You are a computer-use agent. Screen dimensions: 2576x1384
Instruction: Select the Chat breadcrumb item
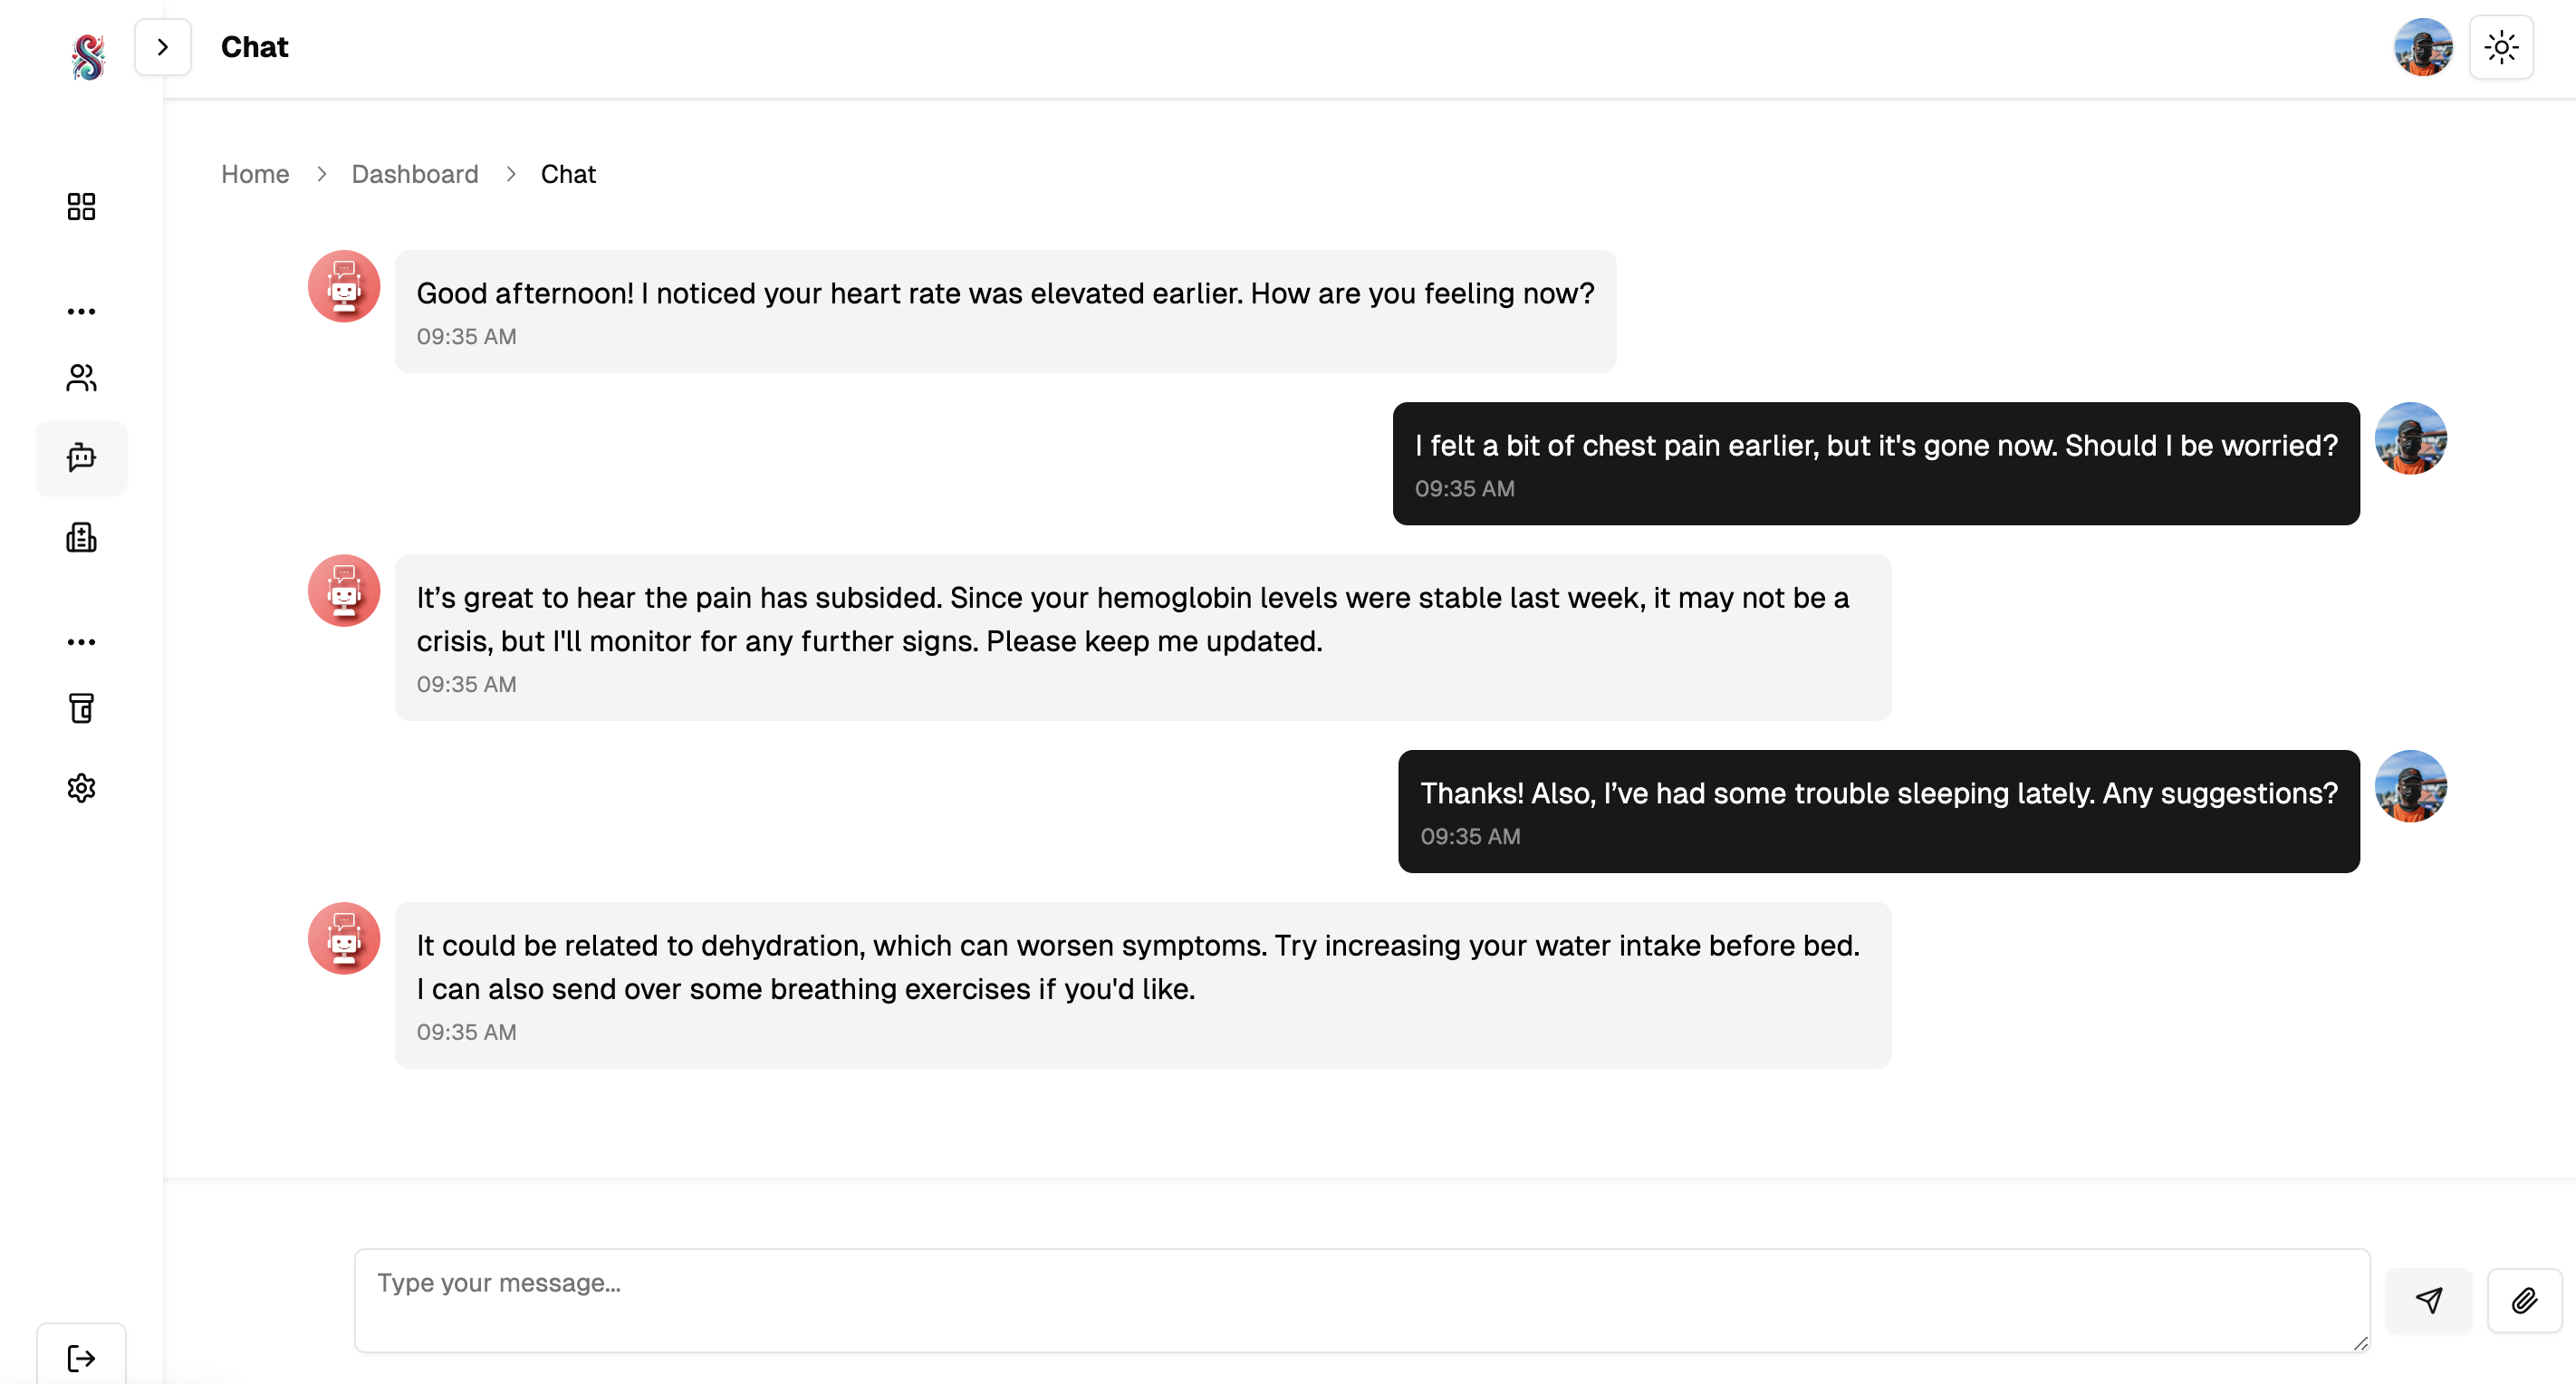[568, 174]
